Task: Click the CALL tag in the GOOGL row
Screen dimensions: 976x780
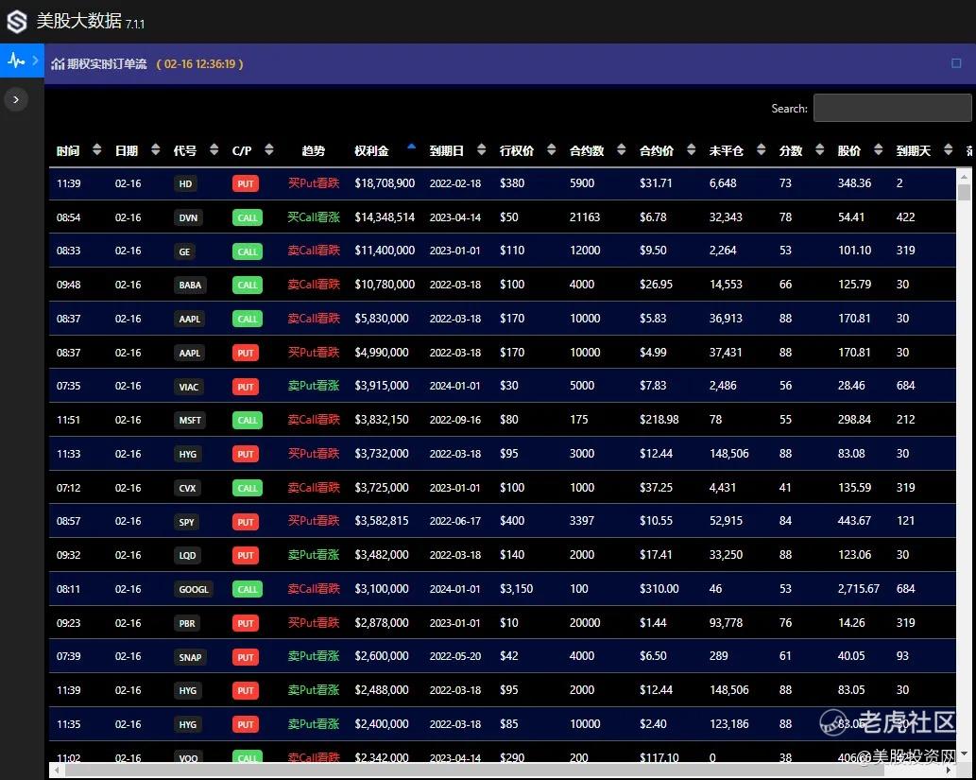Action: (x=248, y=589)
